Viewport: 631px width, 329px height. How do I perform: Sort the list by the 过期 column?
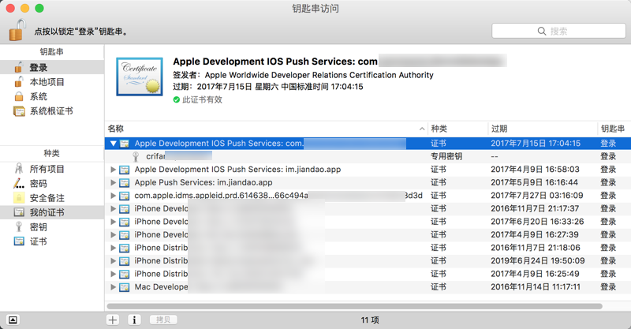point(543,129)
